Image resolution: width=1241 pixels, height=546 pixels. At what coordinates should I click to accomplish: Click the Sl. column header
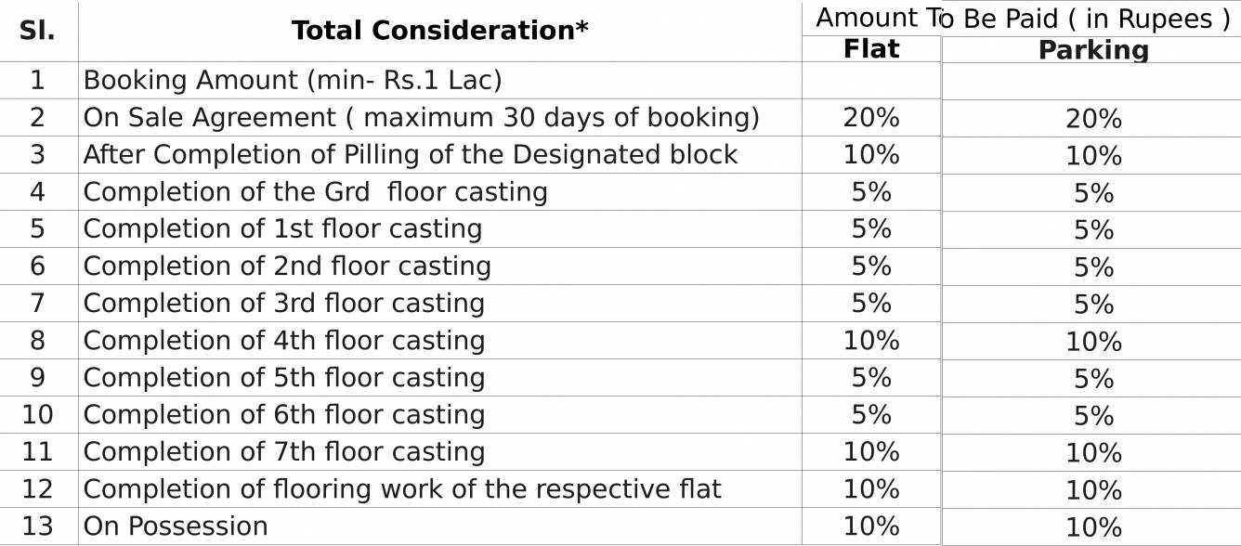pyautogui.click(x=37, y=31)
